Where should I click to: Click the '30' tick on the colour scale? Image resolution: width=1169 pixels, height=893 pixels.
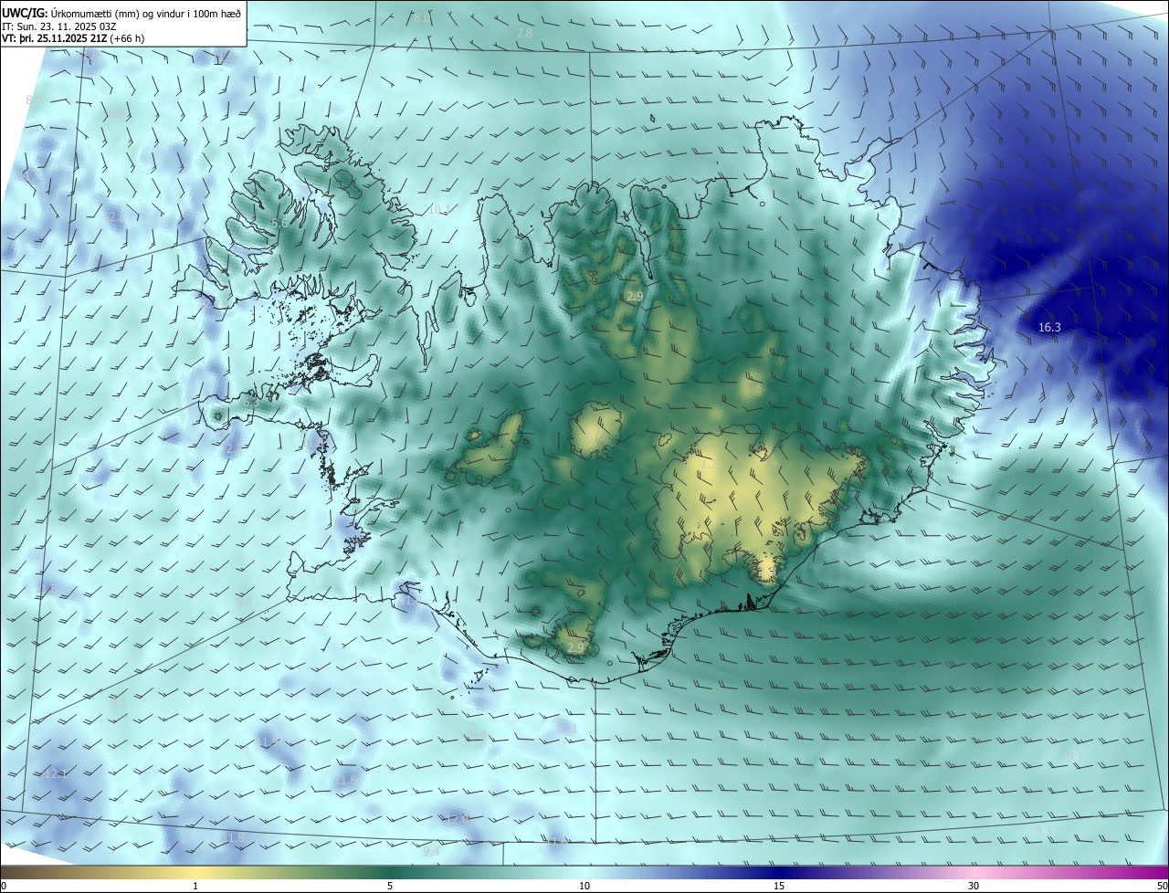click(974, 886)
